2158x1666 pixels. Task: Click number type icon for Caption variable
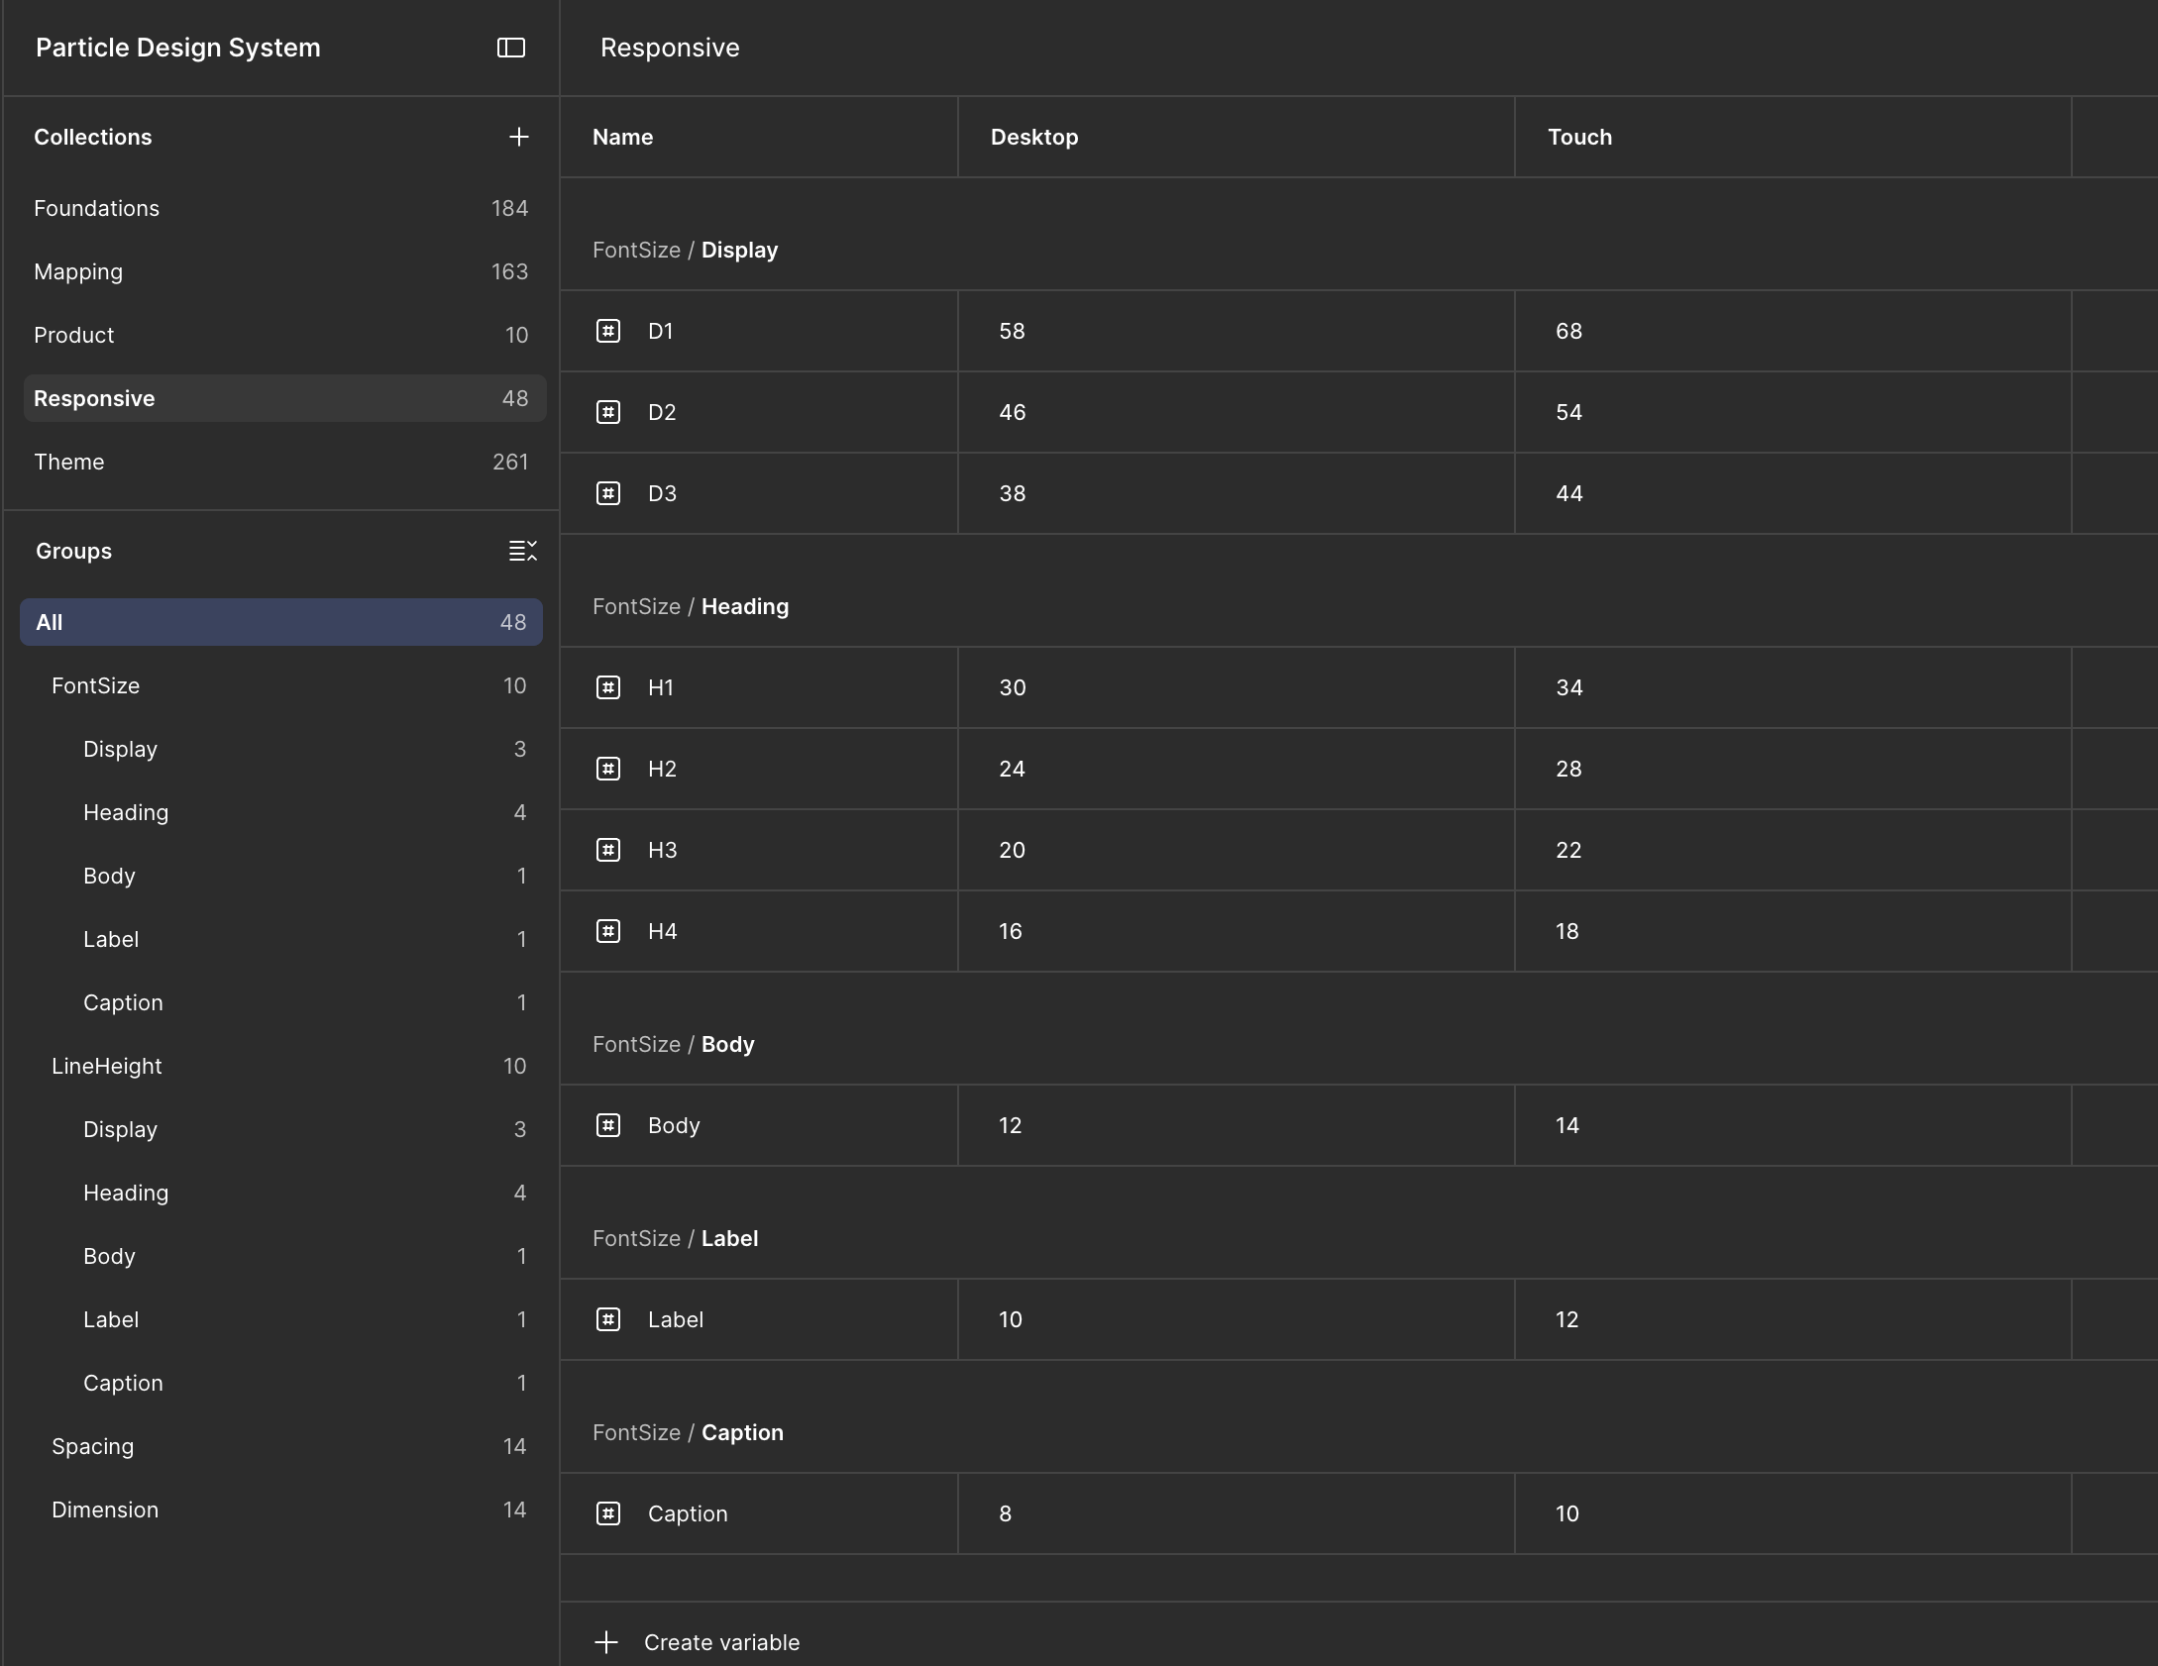pyautogui.click(x=608, y=1513)
